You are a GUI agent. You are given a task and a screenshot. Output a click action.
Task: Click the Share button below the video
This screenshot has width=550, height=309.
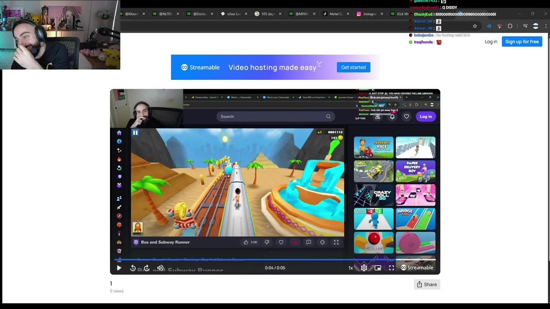click(x=427, y=285)
